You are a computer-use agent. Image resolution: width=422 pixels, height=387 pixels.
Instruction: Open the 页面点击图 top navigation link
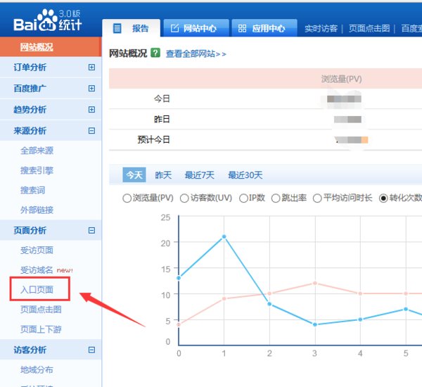pos(369,28)
